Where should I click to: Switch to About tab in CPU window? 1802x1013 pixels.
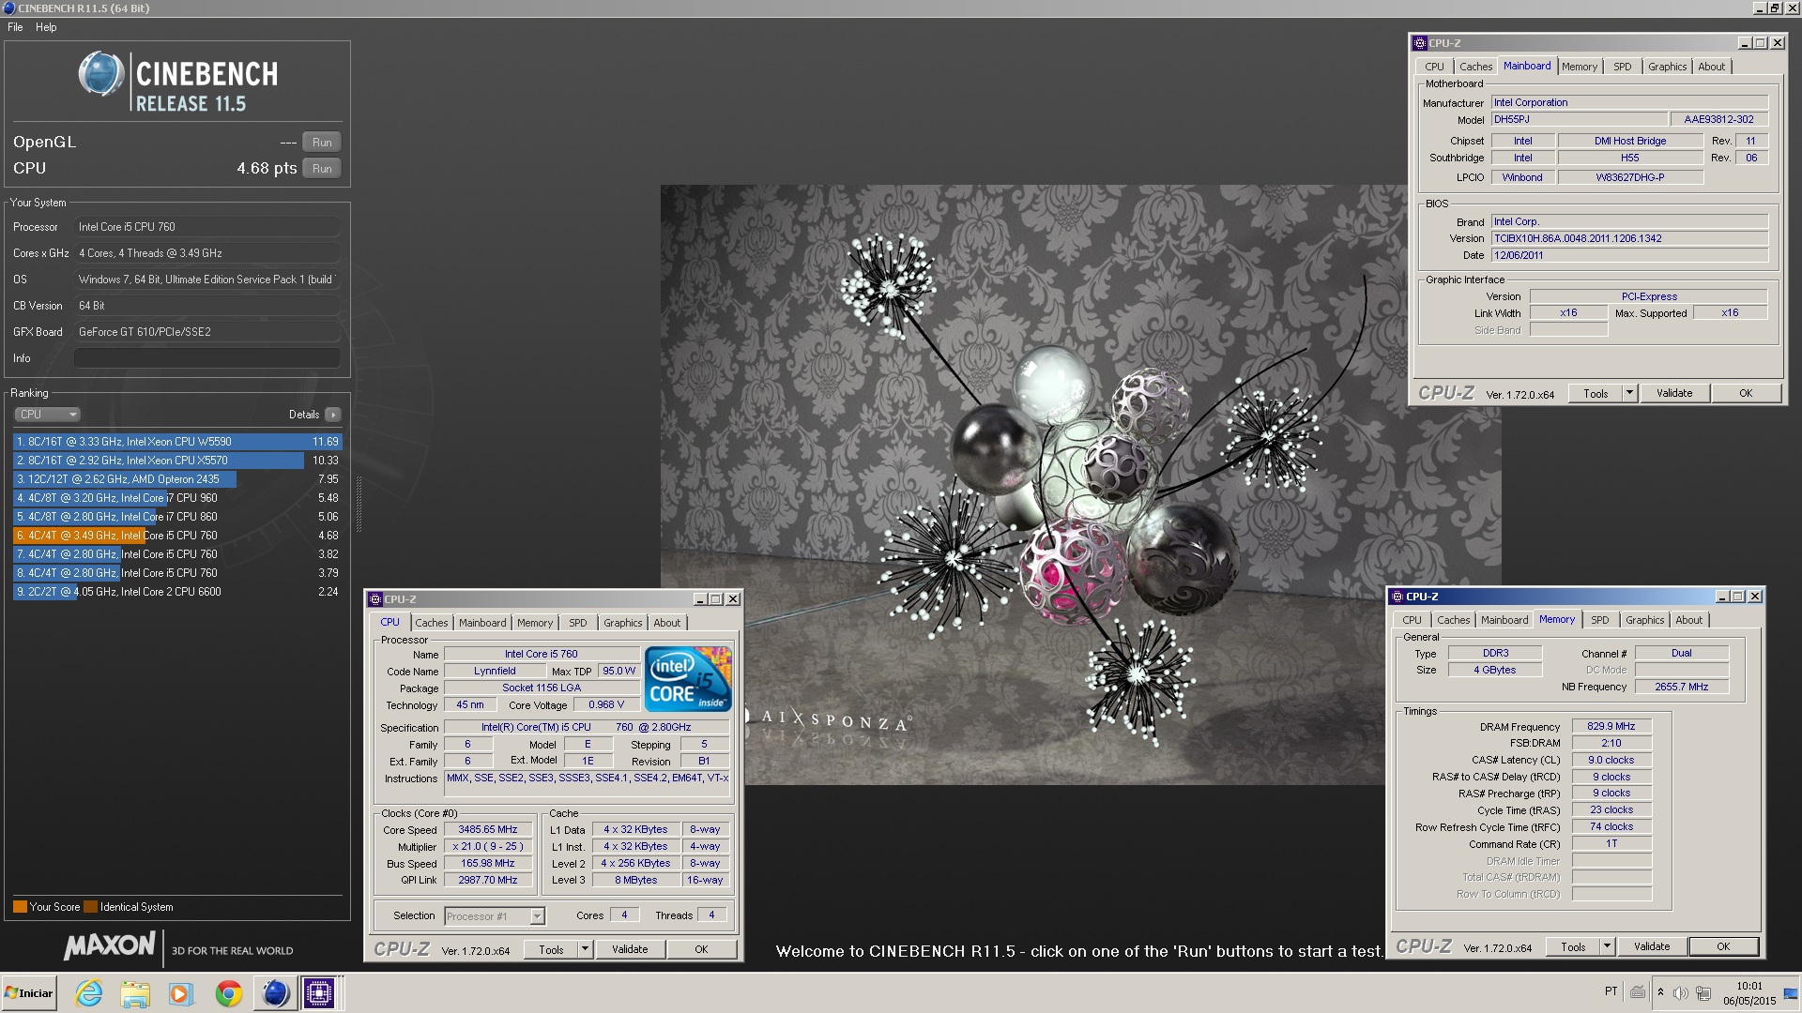click(x=667, y=623)
